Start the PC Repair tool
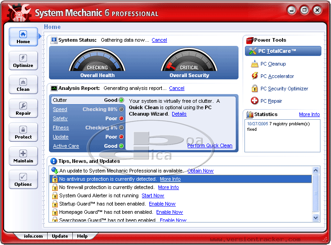The height and width of the screenshot is (245, 331). tap(271, 101)
